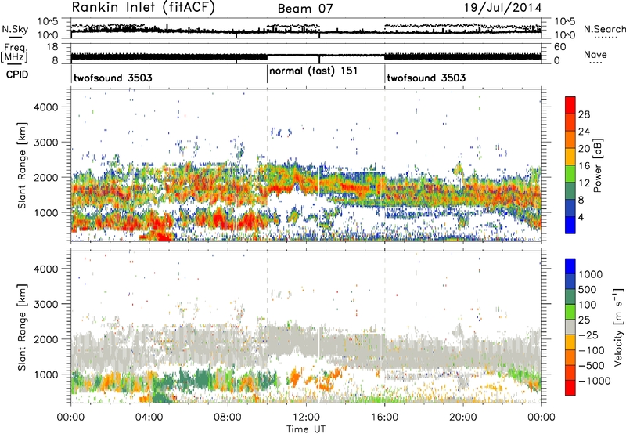Click the '-1000' tick on Velocity colorbar

coord(595,381)
